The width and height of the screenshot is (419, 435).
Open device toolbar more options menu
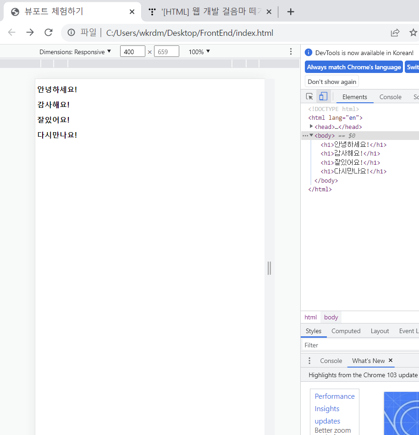291,51
